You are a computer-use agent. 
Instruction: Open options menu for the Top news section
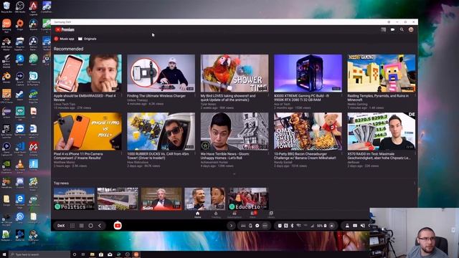coord(415,183)
